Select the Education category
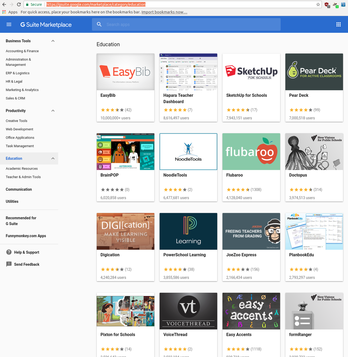The height and width of the screenshot is (357, 348). [x=14, y=158]
